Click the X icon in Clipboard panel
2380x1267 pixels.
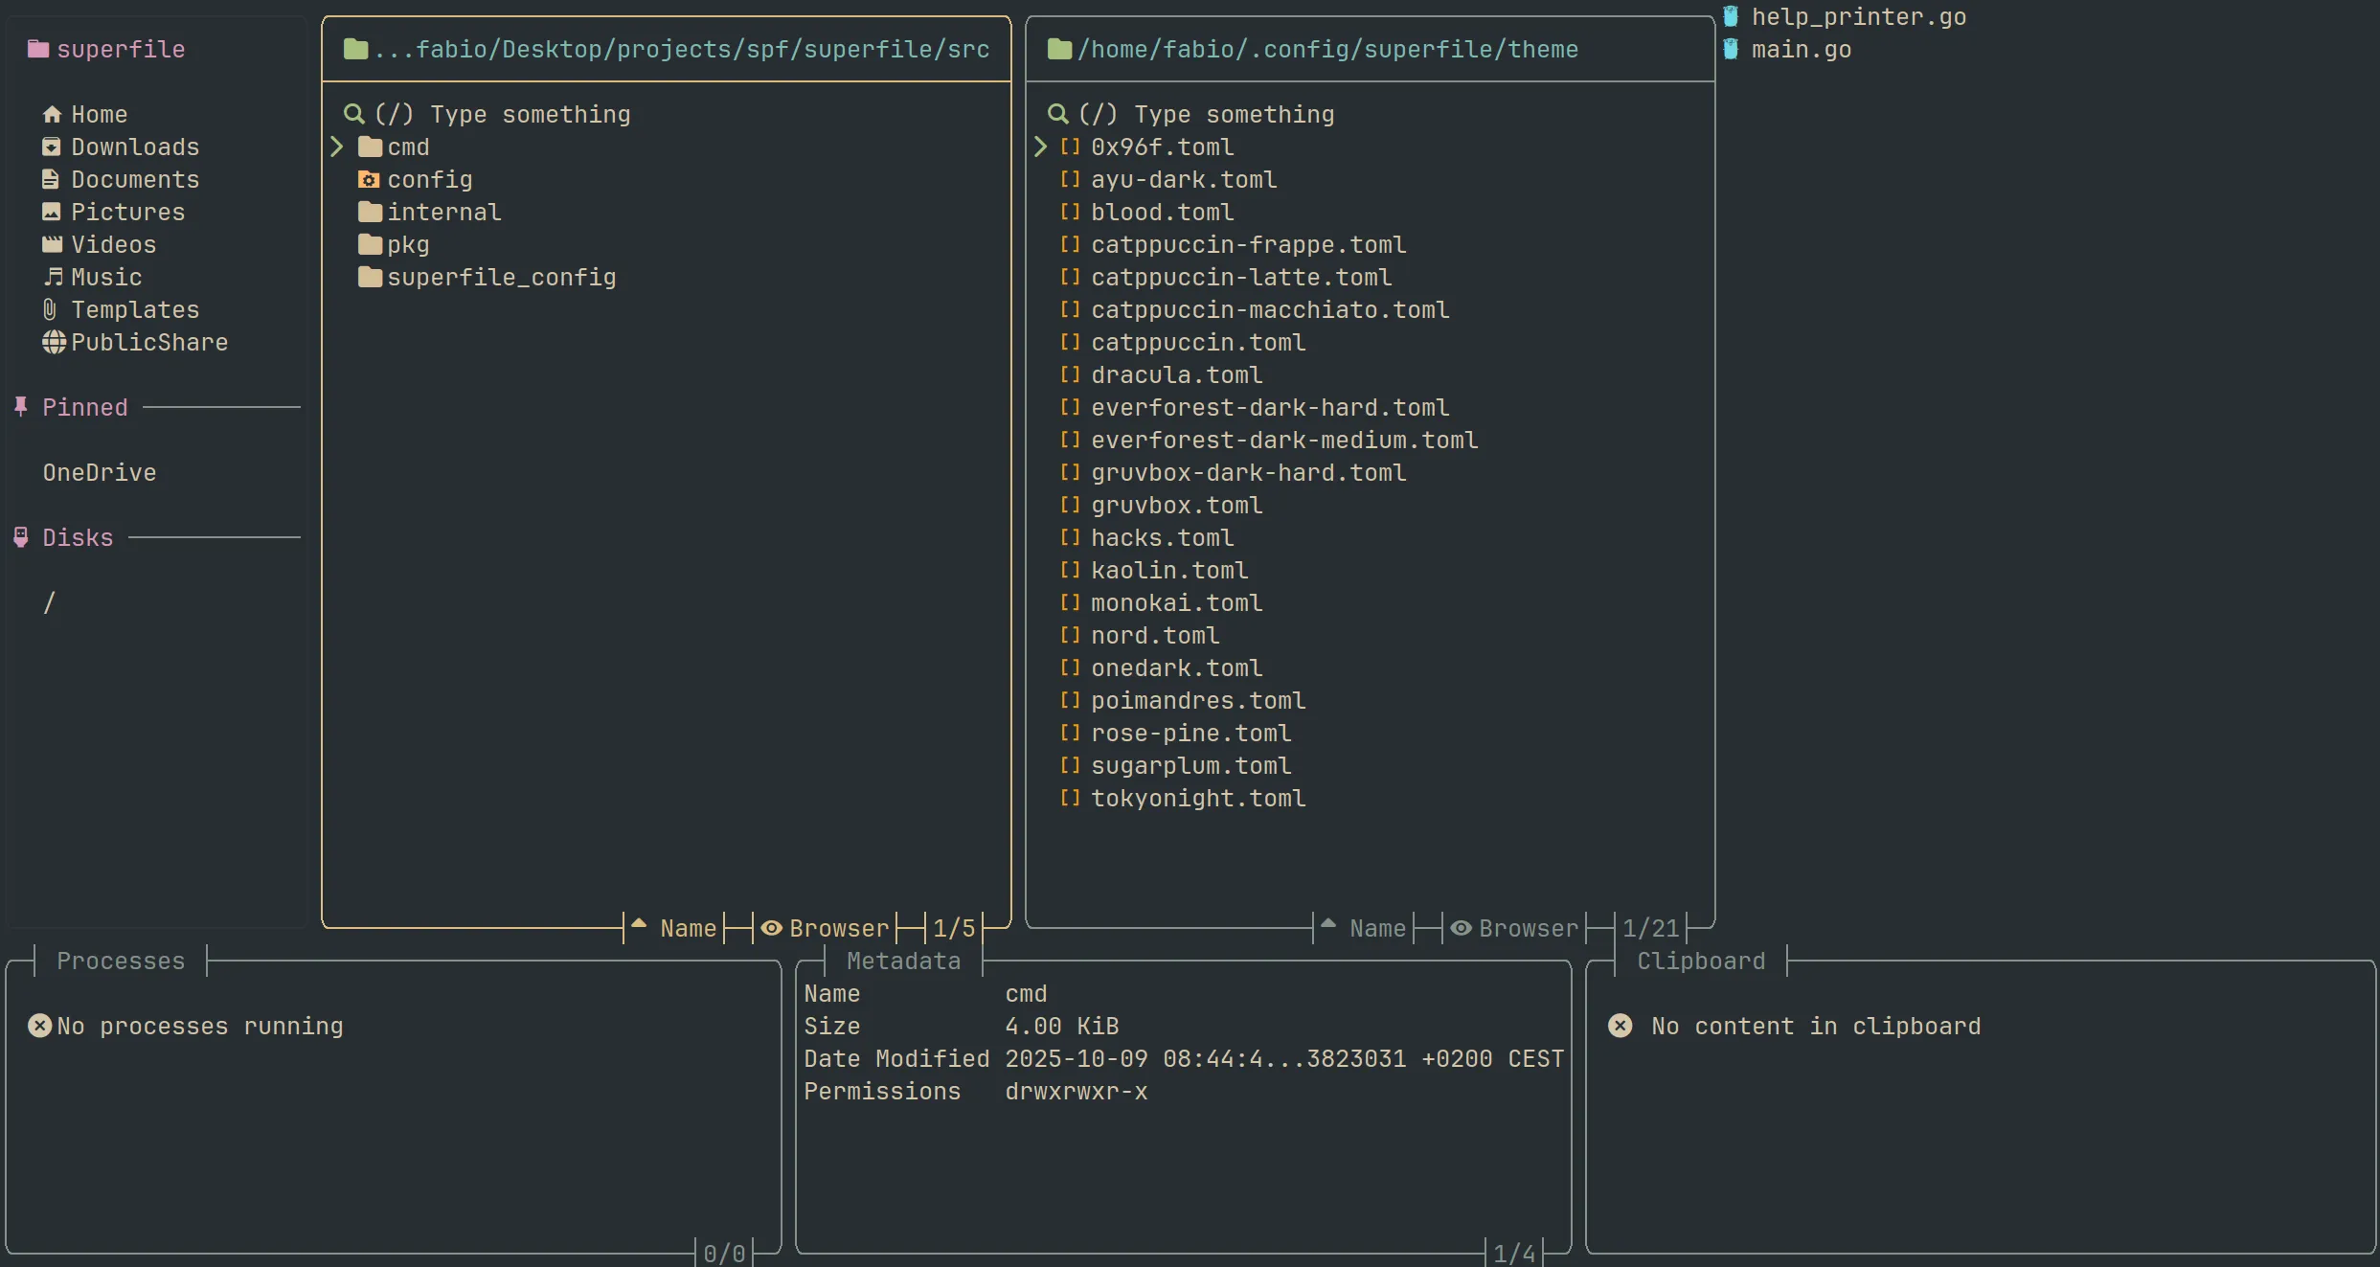[1619, 1026]
